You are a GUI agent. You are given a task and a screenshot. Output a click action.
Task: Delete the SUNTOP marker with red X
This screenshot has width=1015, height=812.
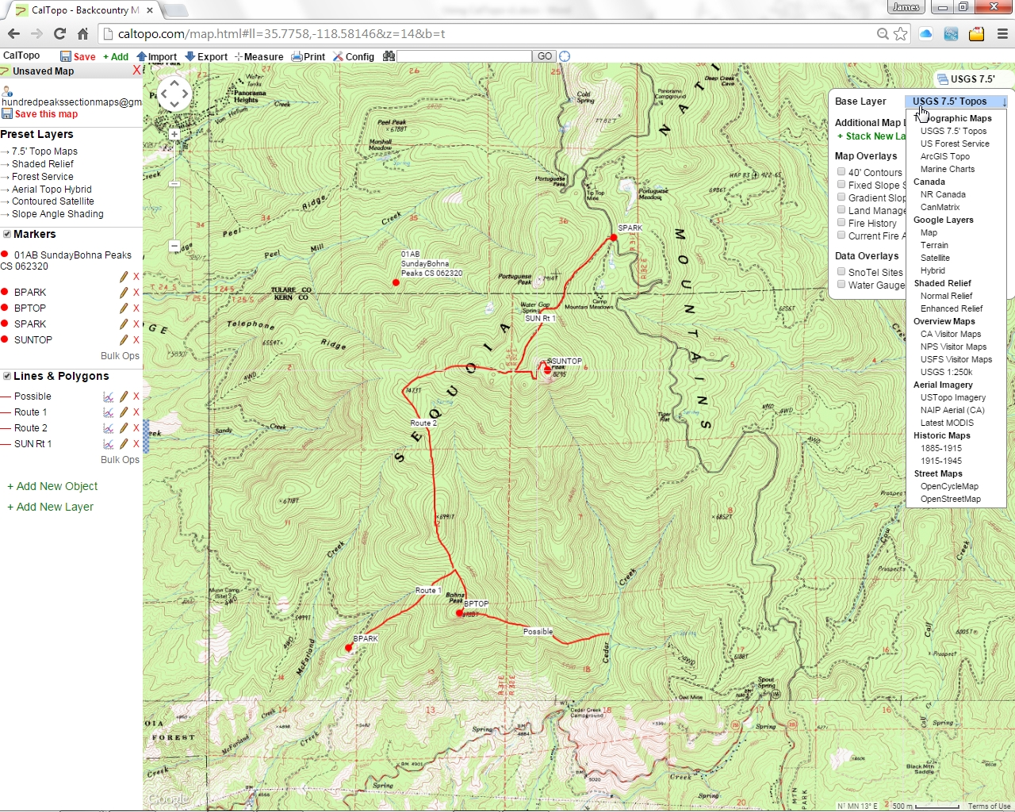136,340
